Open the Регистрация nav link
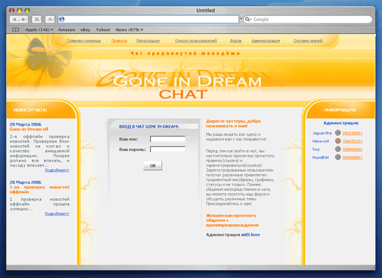This screenshot has width=382, height=278. 148,41
